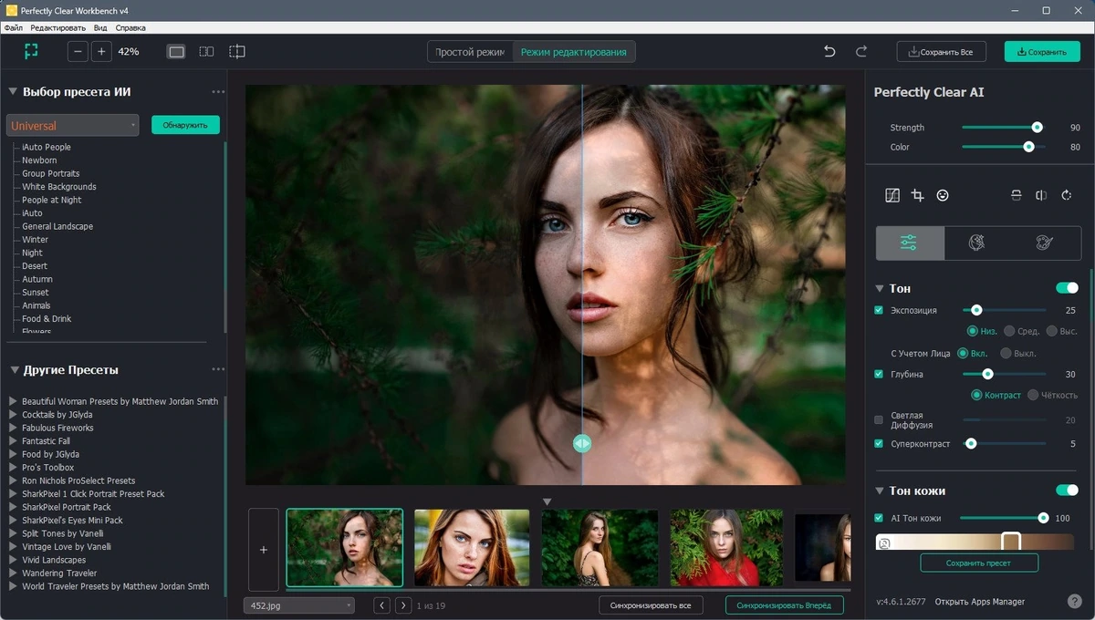Uncheck the Экспозиция checkbox
1095x620 pixels.
pyautogui.click(x=879, y=310)
